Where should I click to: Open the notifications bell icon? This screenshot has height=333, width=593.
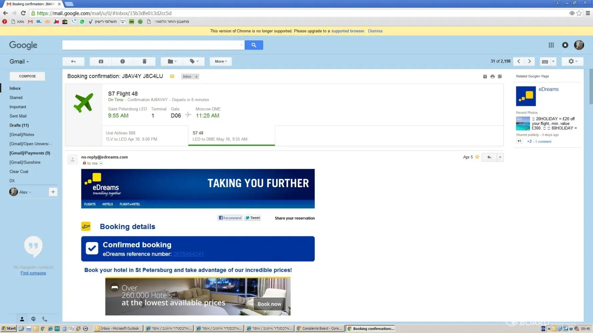pyautogui.click(x=565, y=45)
